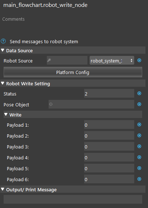The width and height of the screenshot is (148, 208).
Task: Open the robot_system dropdown
Action: [x=112, y=60]
